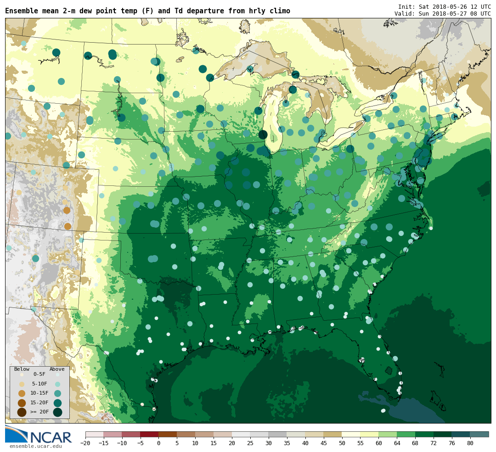The image size is (496, 452).
Task: Open the ensemble.ucar.edu link text
Action: pyautogui.click(x=35, y=446)
